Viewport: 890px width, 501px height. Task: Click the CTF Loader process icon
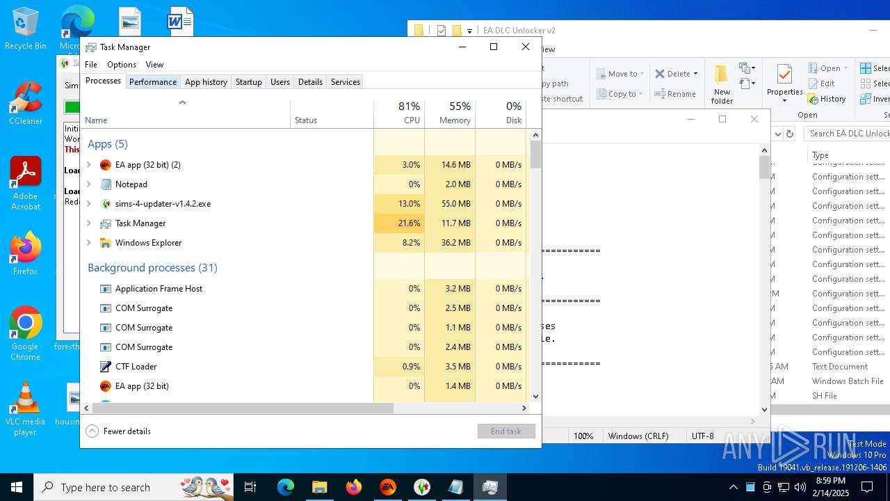point(106,367)
